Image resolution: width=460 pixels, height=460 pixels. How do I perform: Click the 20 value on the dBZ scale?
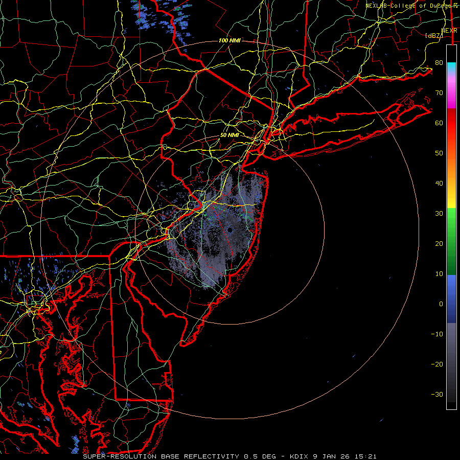tap(439, 244)
